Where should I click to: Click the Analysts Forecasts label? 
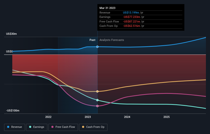(x=112, y=40)
